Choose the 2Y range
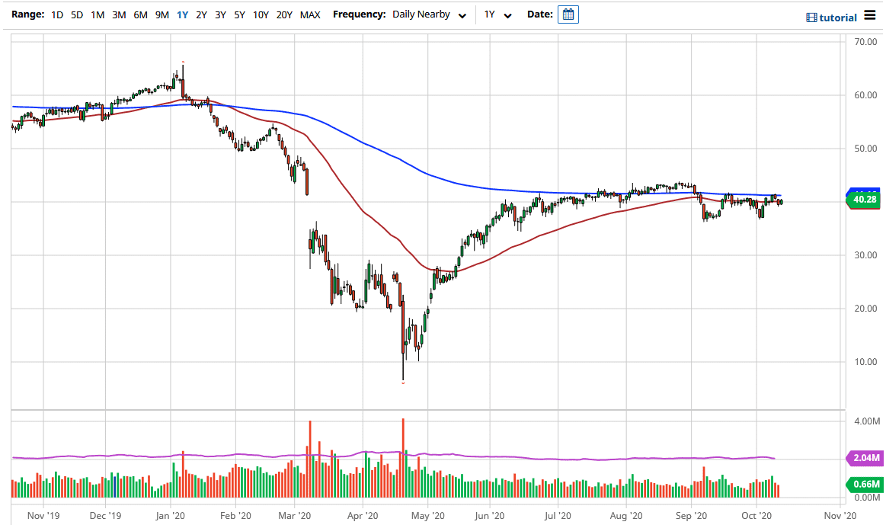The image size is (886, 525). pyautogui.click(x=200, y=14)
